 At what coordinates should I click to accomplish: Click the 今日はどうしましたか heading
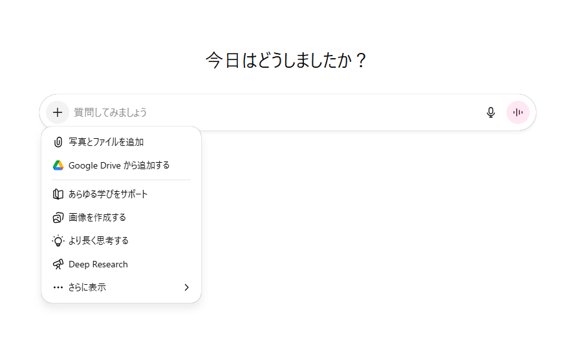286,60
